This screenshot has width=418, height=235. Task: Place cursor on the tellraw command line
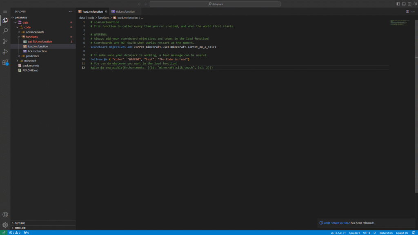140,60
